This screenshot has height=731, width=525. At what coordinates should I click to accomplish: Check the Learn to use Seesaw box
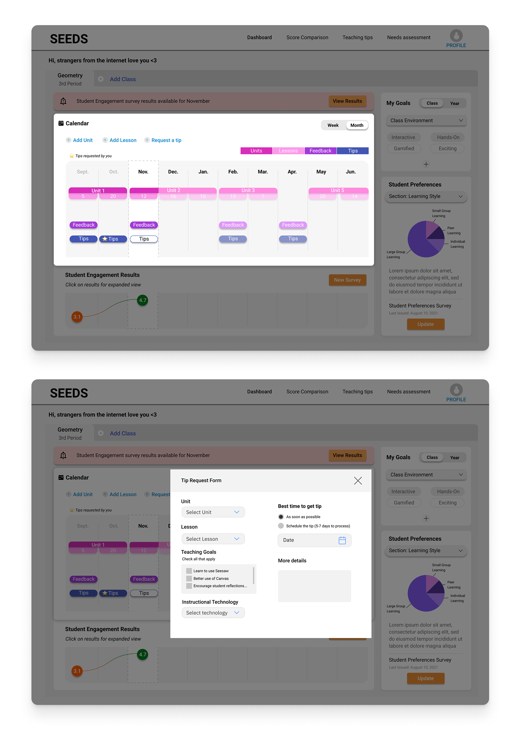click(x=189, y=571)
